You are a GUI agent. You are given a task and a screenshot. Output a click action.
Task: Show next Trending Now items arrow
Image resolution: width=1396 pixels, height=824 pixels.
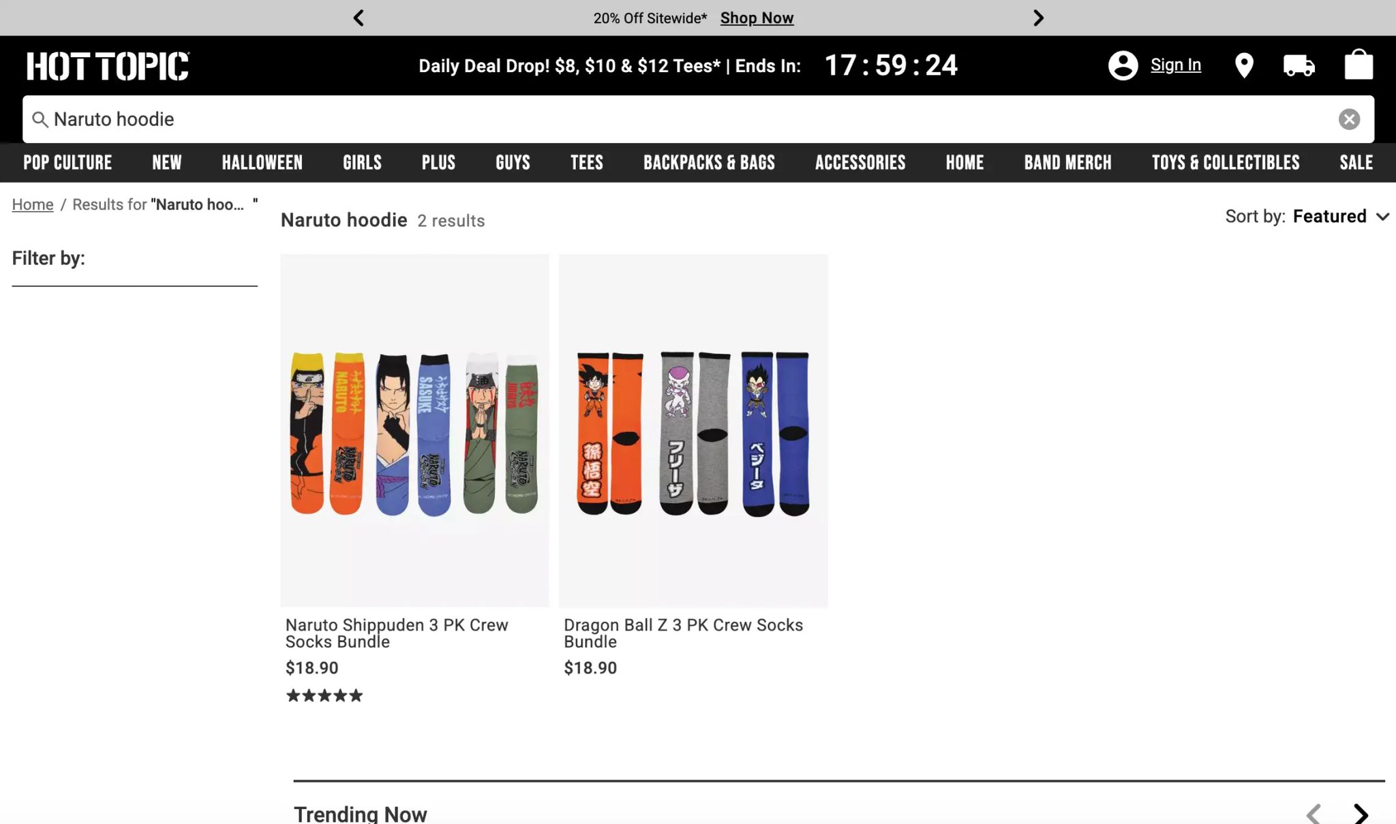coord(1361,813)
